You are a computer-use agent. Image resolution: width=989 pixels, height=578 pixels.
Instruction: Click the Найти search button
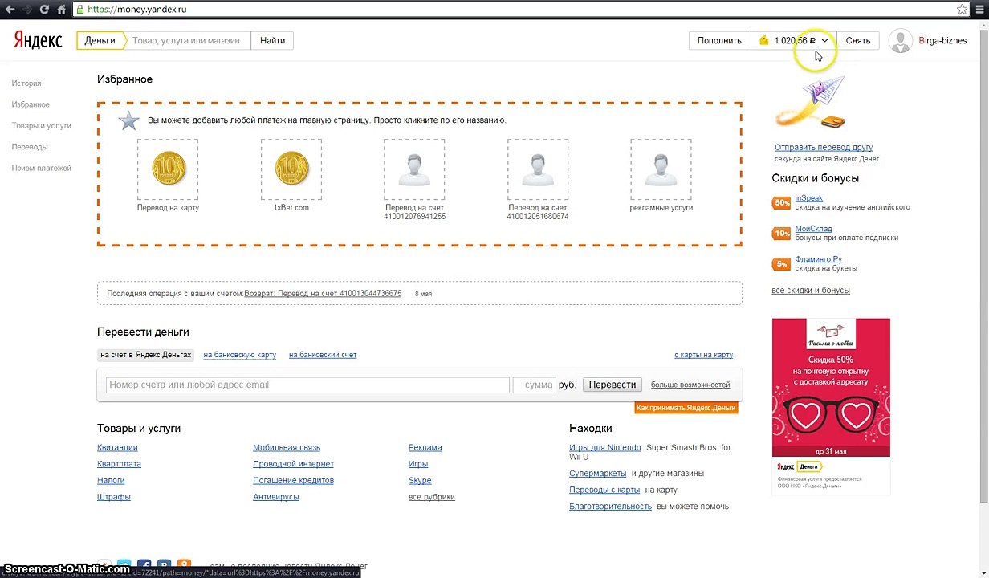pos(272,40)
